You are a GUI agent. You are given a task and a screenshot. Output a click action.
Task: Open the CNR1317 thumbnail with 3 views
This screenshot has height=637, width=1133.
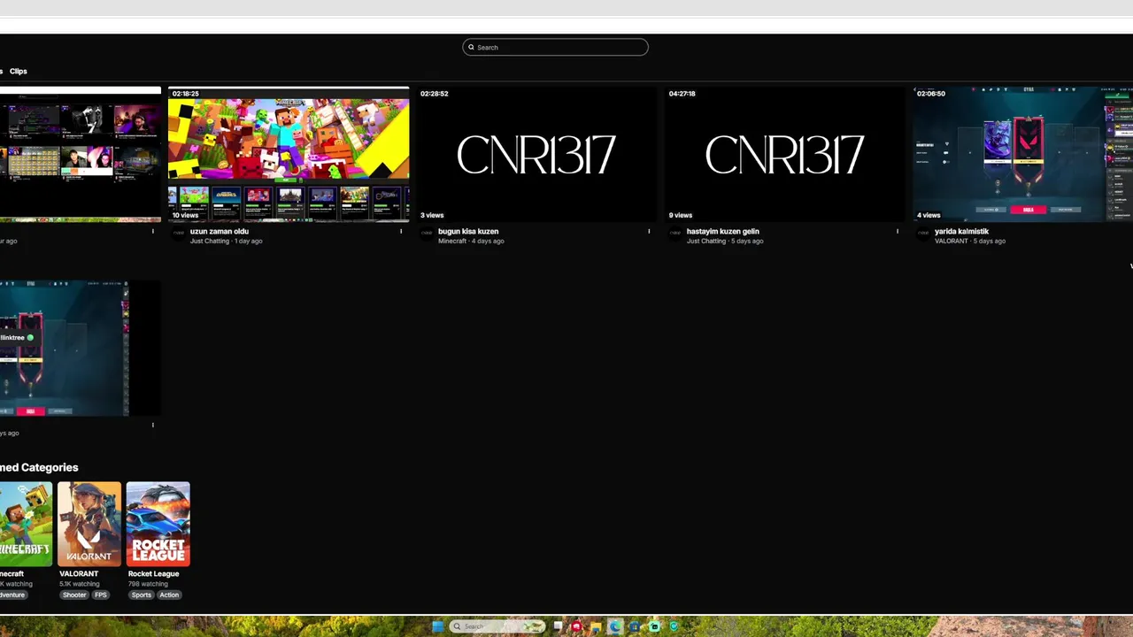536,154
